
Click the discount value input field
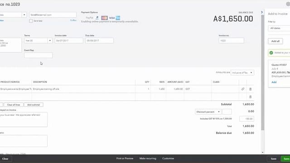coord(227,112)
